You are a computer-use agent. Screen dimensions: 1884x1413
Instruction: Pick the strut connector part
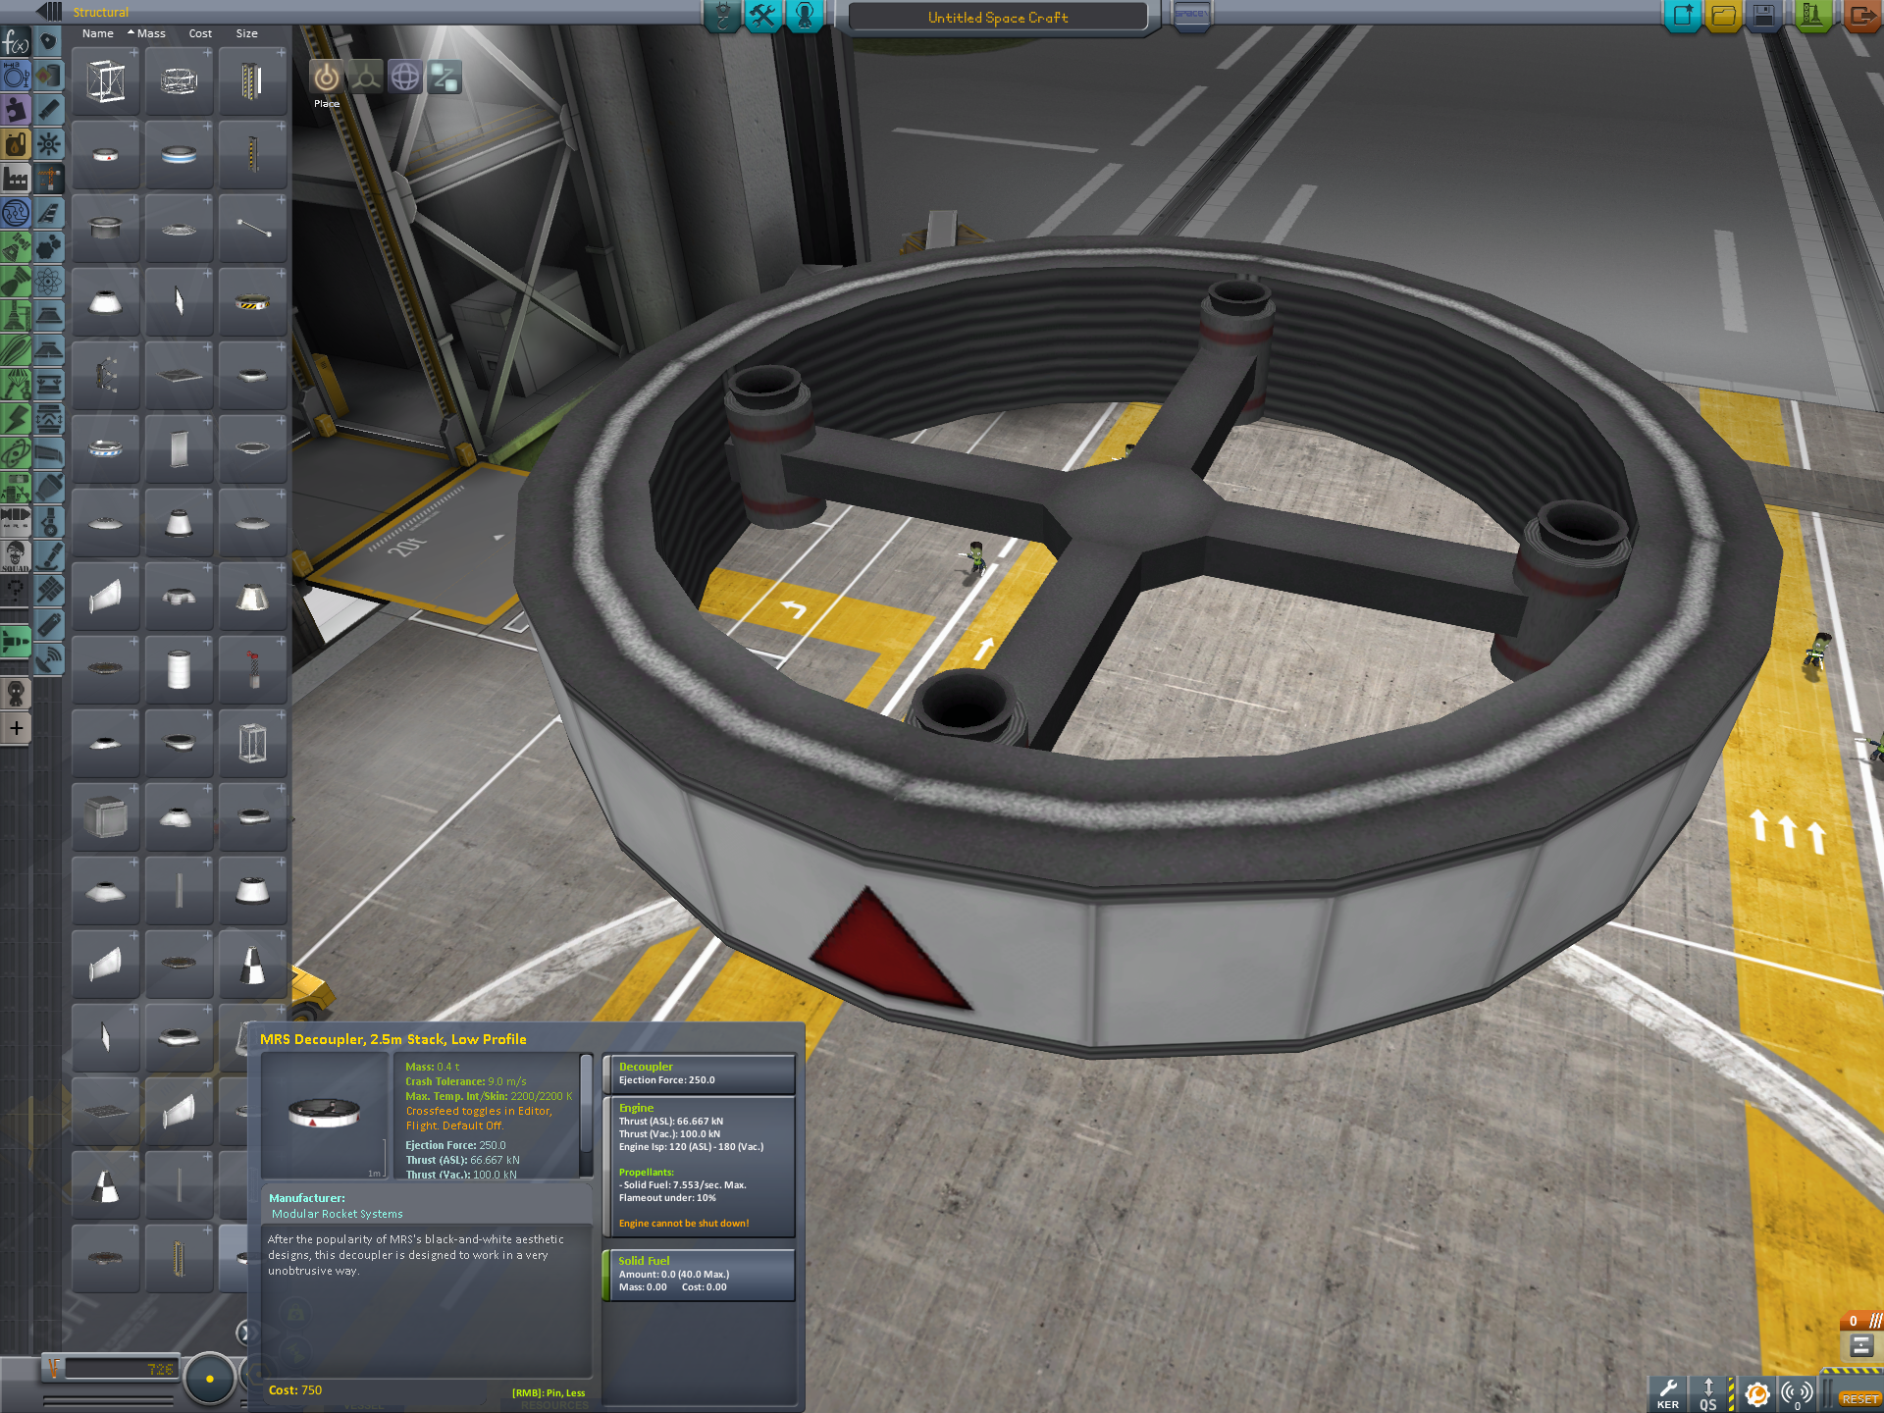point(253,229)
